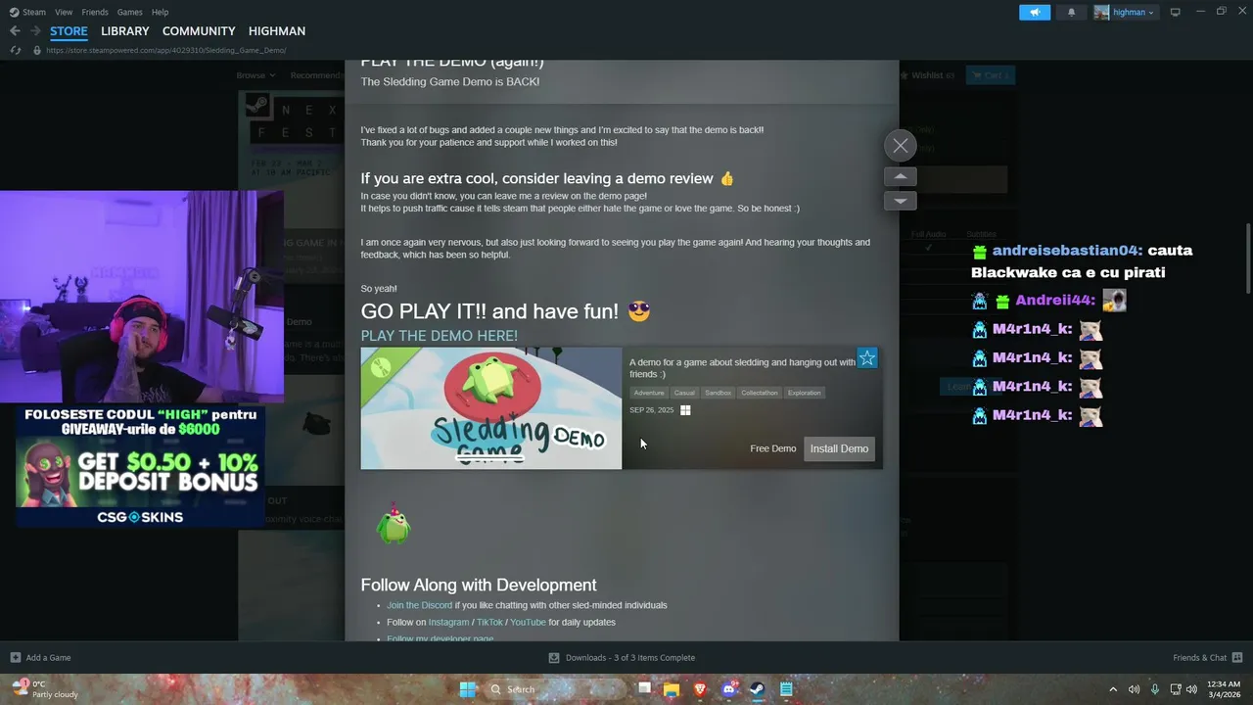1253x705 pixels.
Task: Click the PLAY THE DEMO HERE! link
Action: (x=440, y=336)
